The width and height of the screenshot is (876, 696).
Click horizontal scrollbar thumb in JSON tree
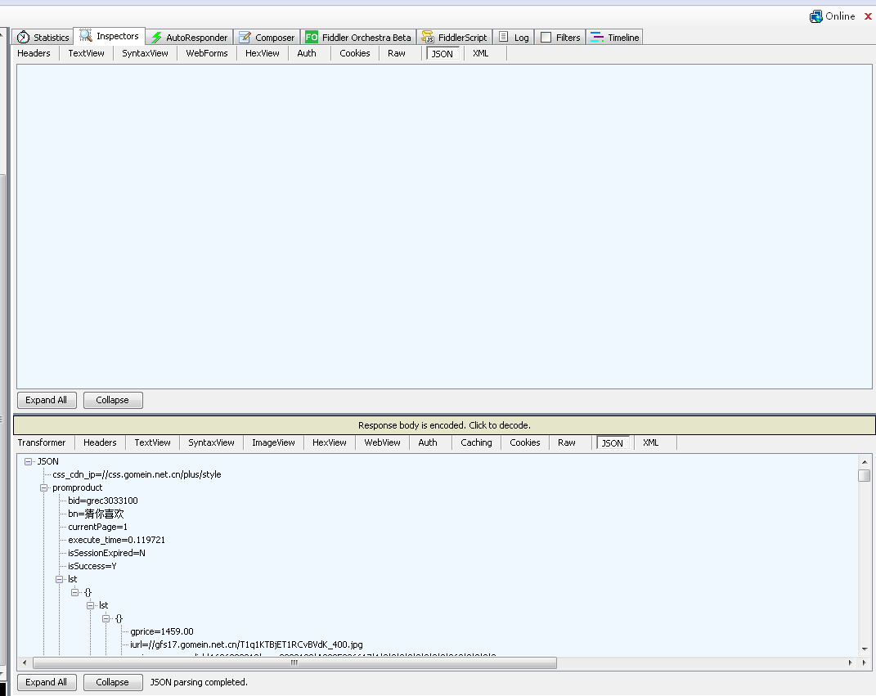coord(294,662)
